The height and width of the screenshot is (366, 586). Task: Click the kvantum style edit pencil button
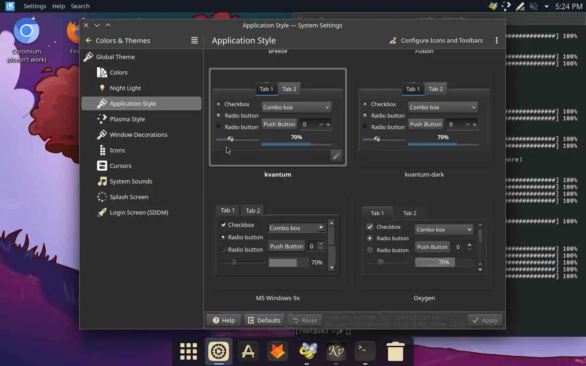pyautogui.click(x=336, y=156)
